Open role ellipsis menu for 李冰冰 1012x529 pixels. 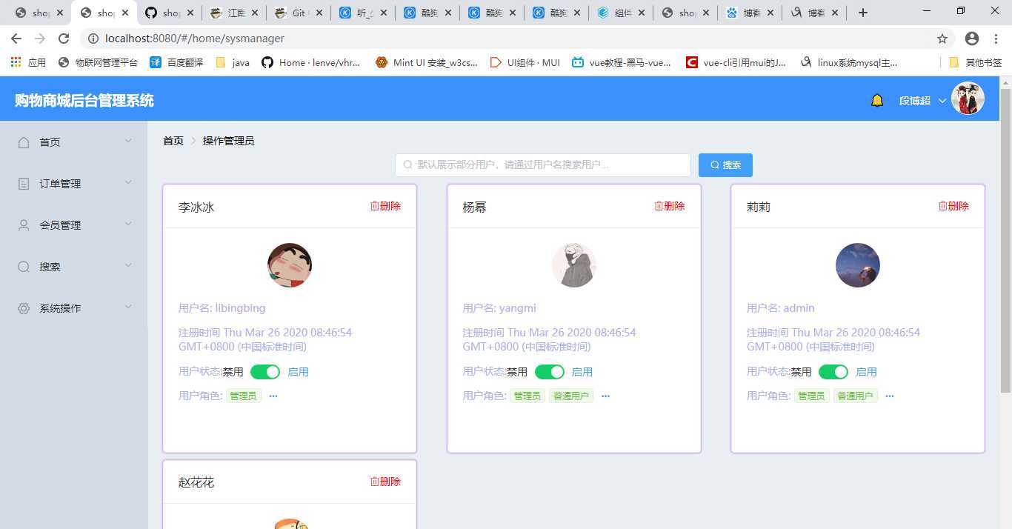(x=273, y=396)
